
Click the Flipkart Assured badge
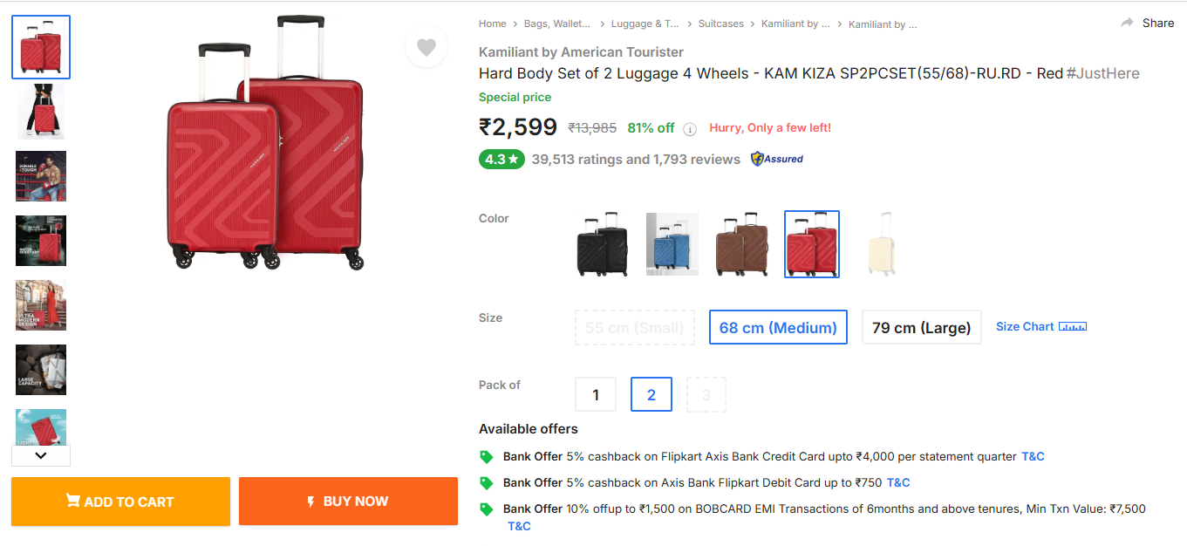tap(777, 159)
